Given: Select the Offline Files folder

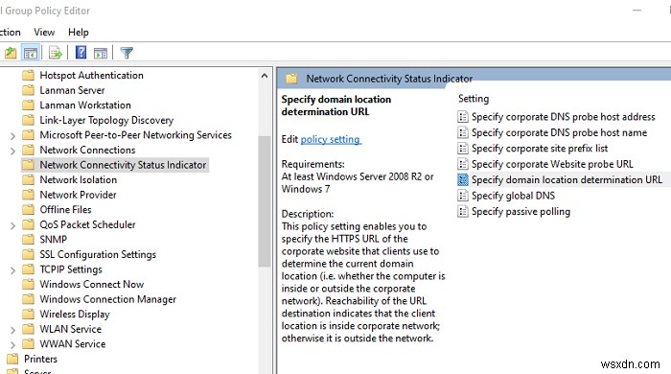Looking at the screenshot, I should (57, 210).
